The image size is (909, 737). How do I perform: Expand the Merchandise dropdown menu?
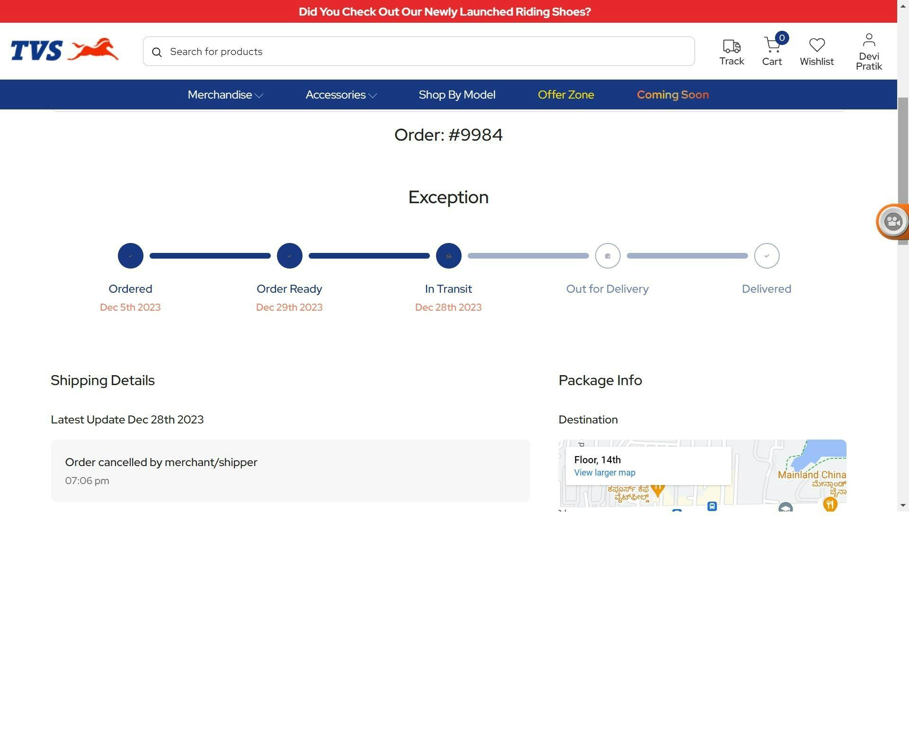coord(225,95)
